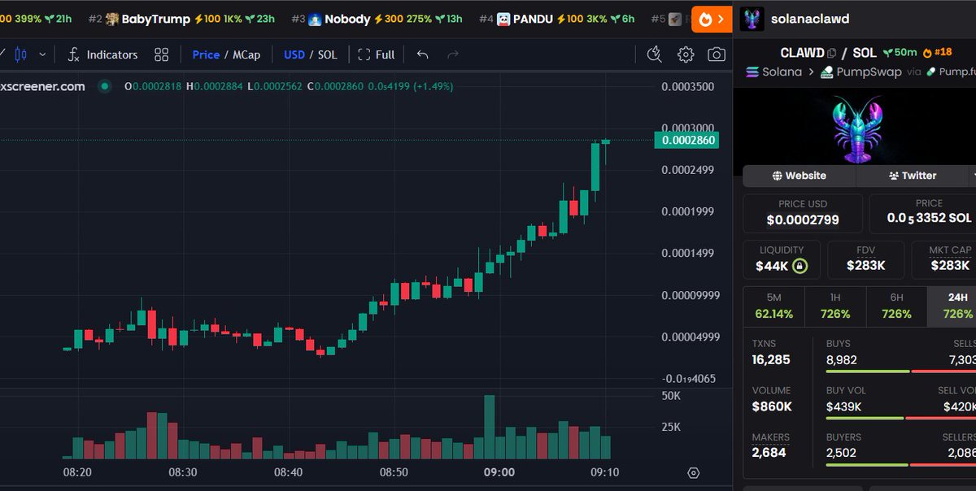Screen dimensions: 976x491
Task: Open quick search with the lightning magnifier icon
Action: (654, 54)
